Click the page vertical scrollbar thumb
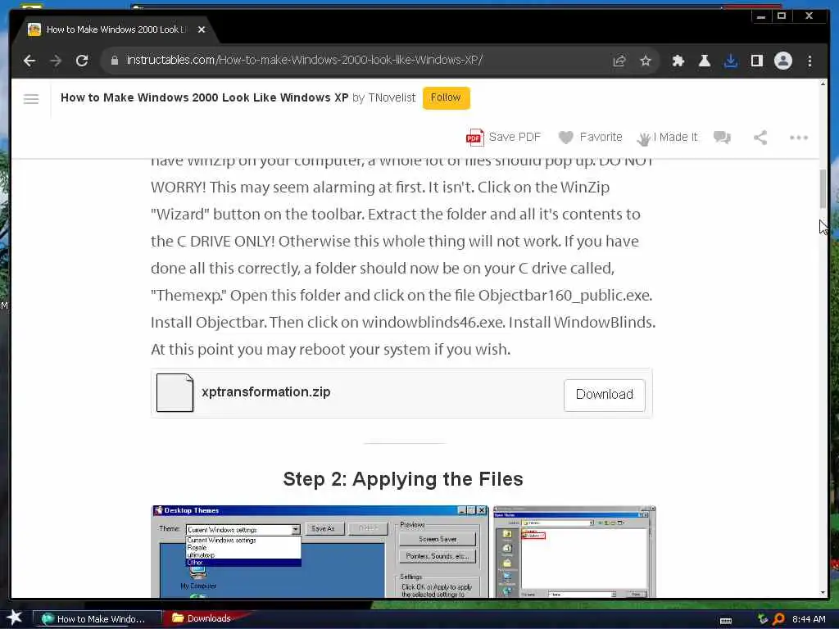Screen dimensions: 839x629 pyautogui.click(x=823, y=189)
